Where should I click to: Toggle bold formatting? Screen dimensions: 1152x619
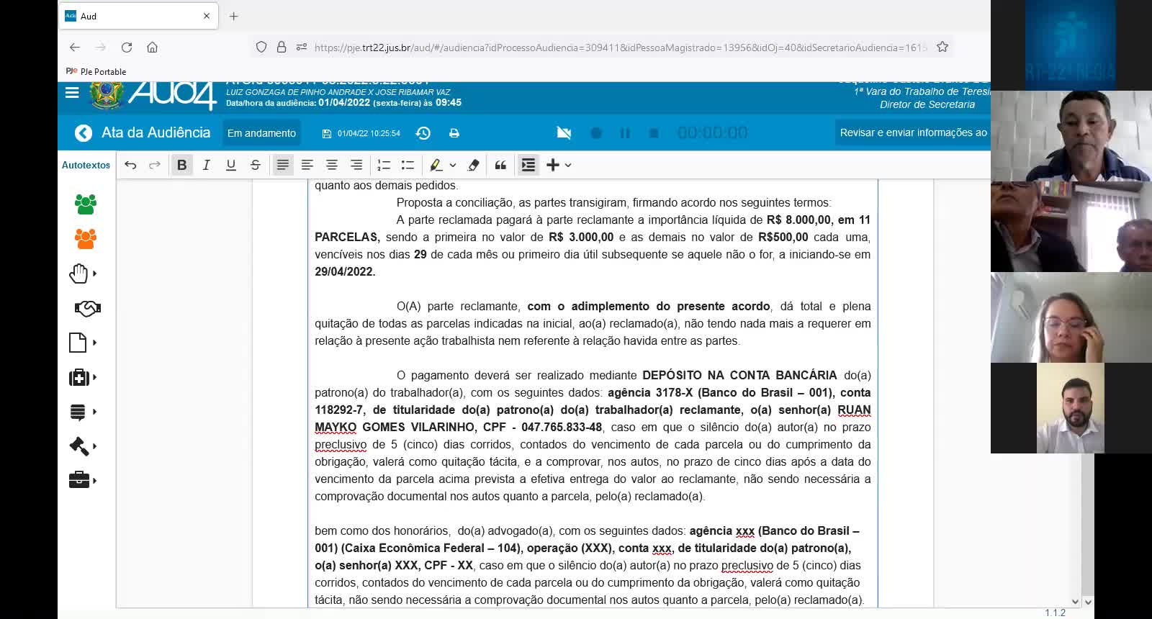pos(181,165)
